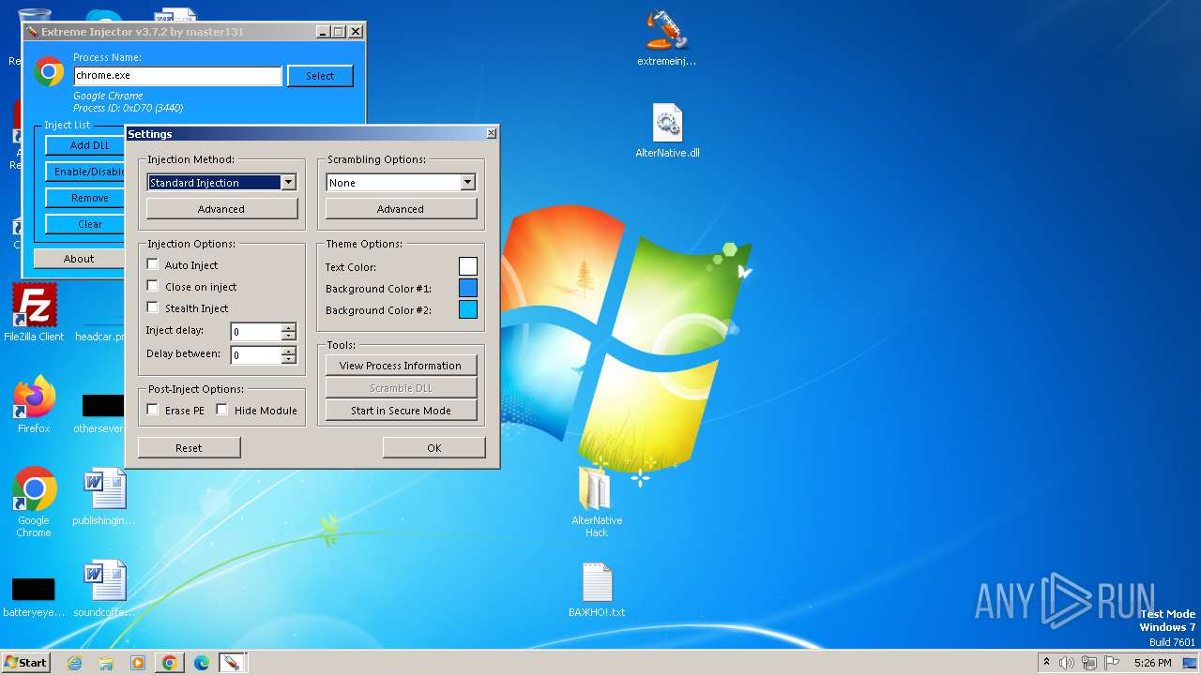Viewport: 1201px width, 675px height.
Task: Click the Chrome process icon in Extreme Injector
Action: coord(49,72)
